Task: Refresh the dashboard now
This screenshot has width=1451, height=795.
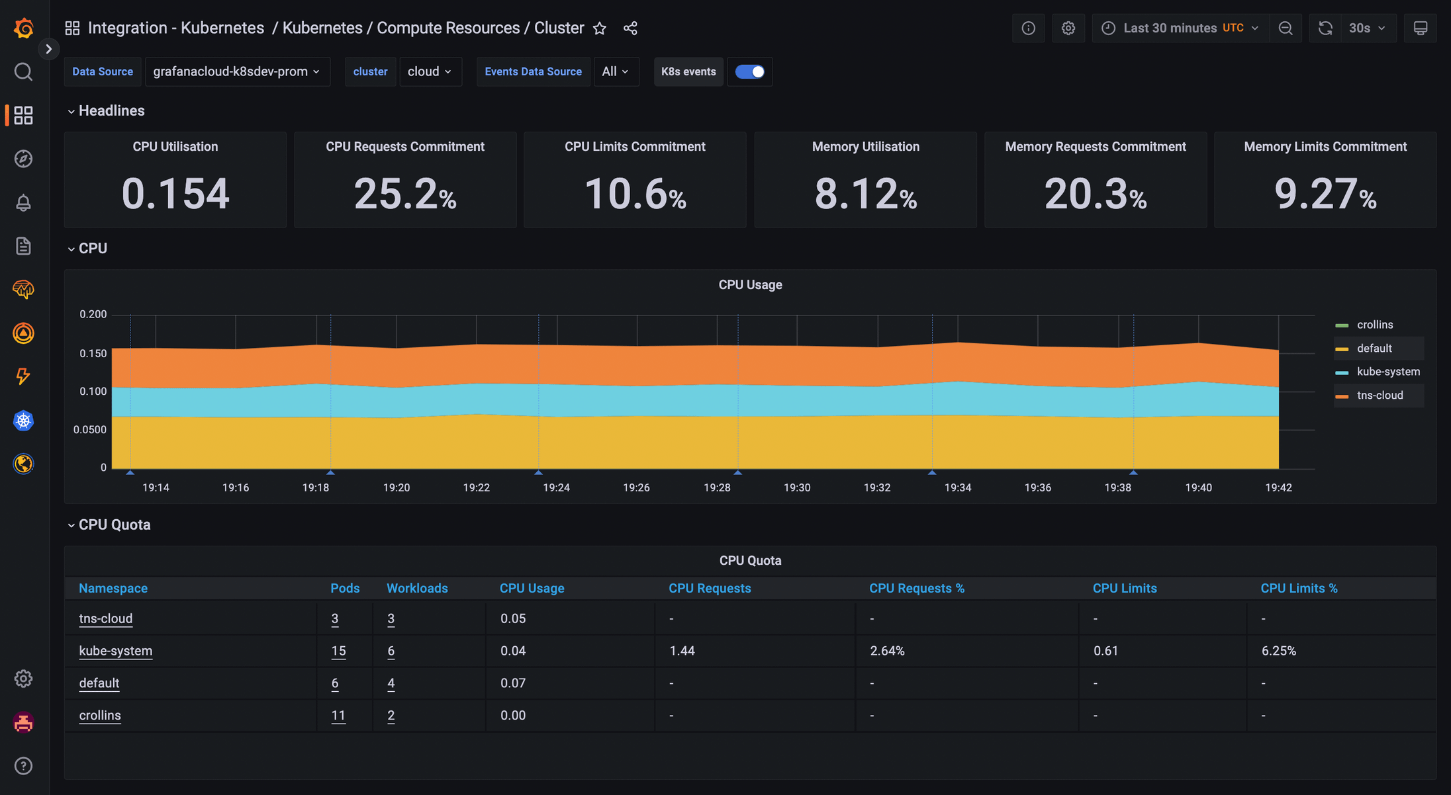Action: tap(1325, 28)
